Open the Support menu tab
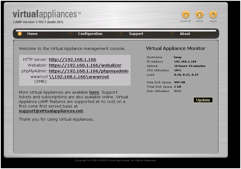Screen dimensions: 241x169 (x=136, y=34)
